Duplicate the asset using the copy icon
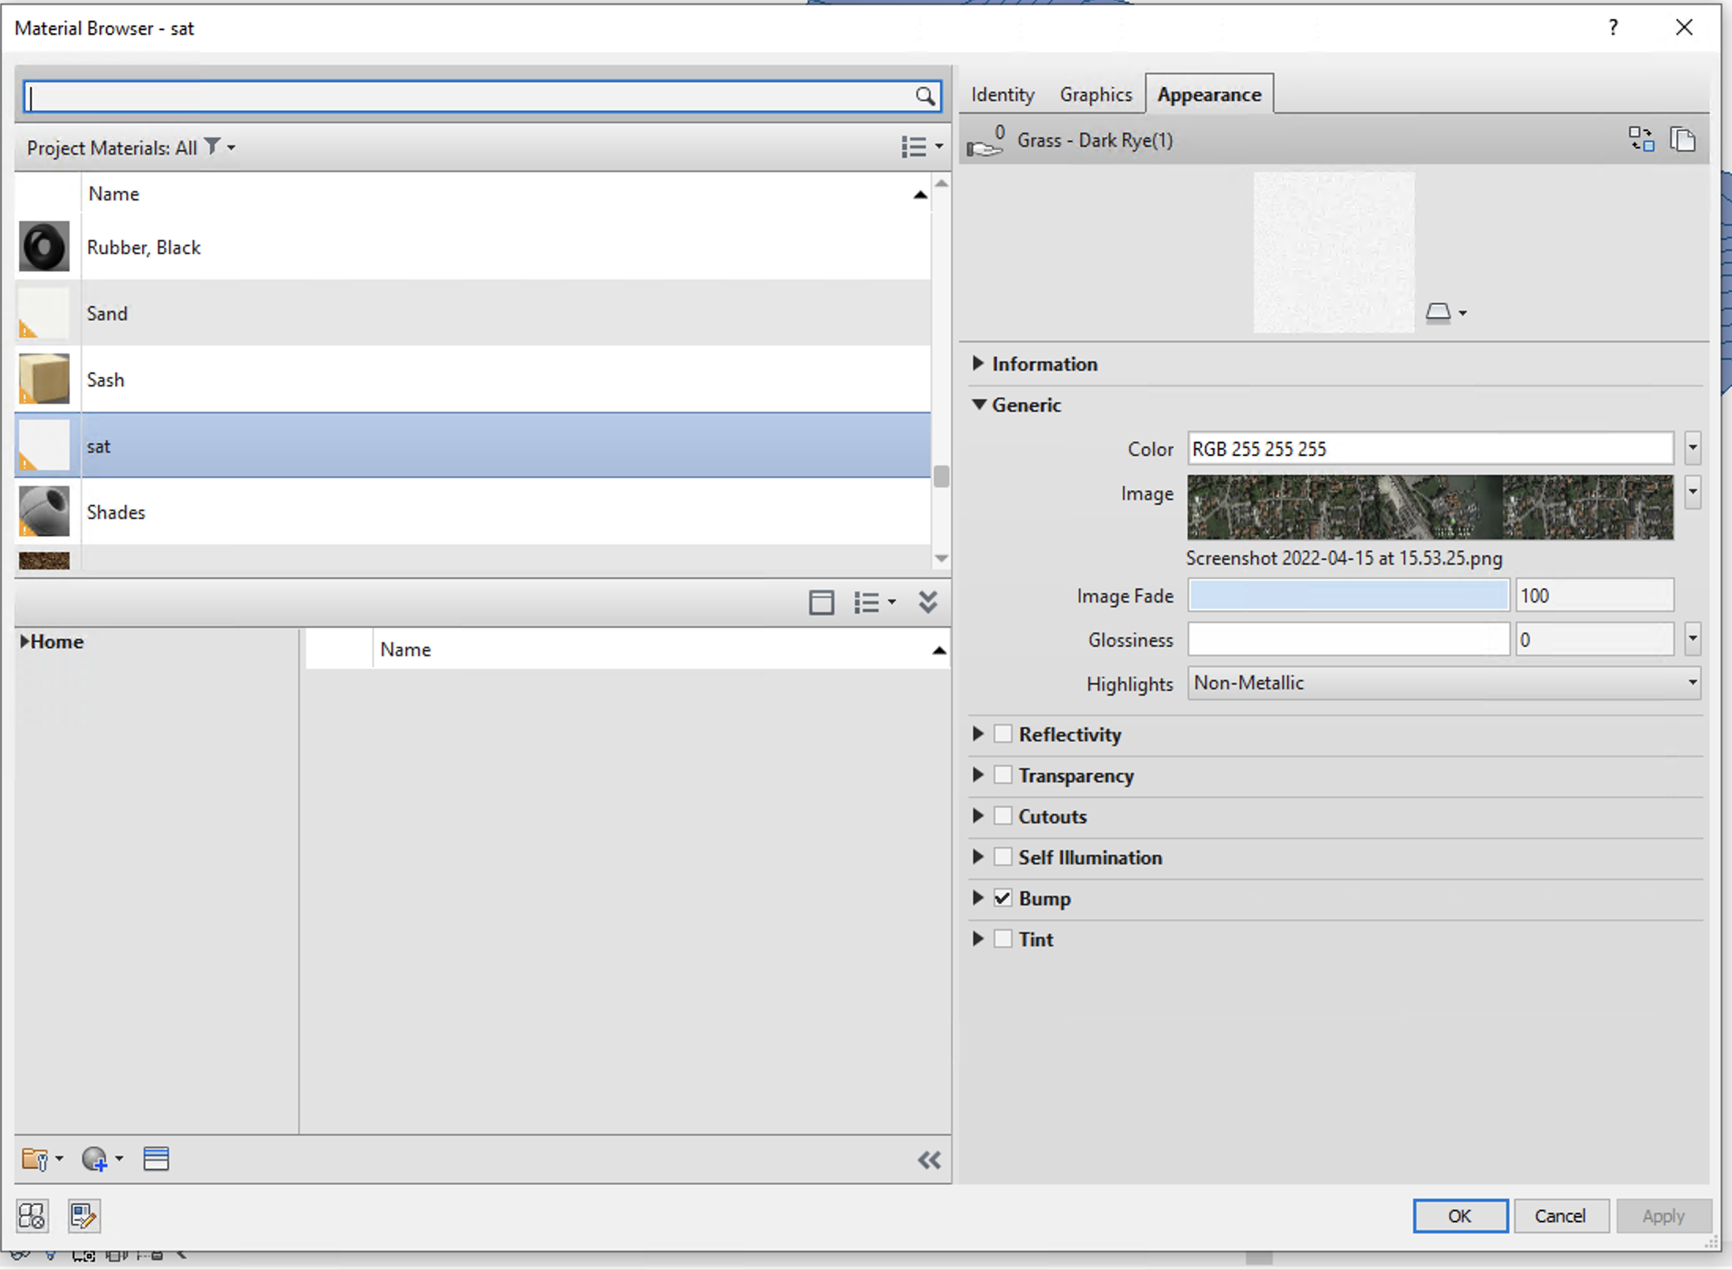The width and height of the screenshot is (1732, 1270). coord(1684,140)
